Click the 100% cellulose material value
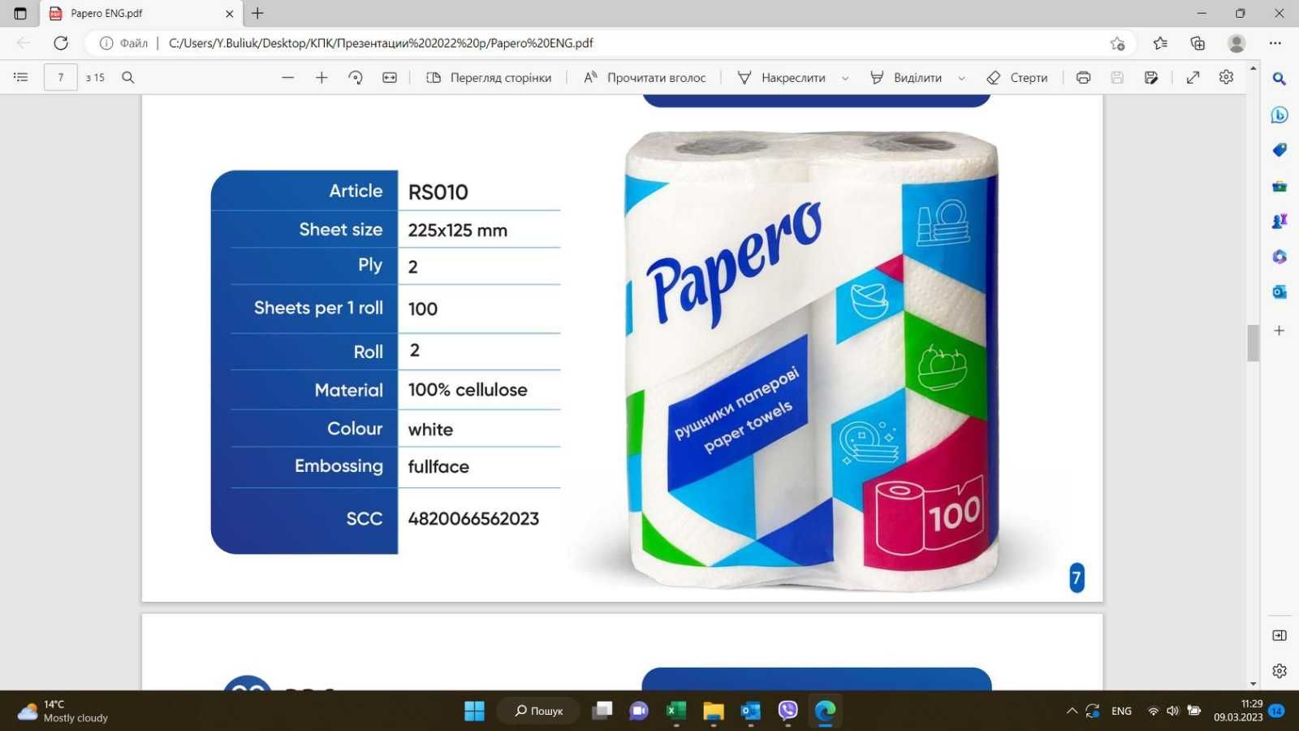The width and height of the screenshot is (1299, 731). click(x=468, y=390)
